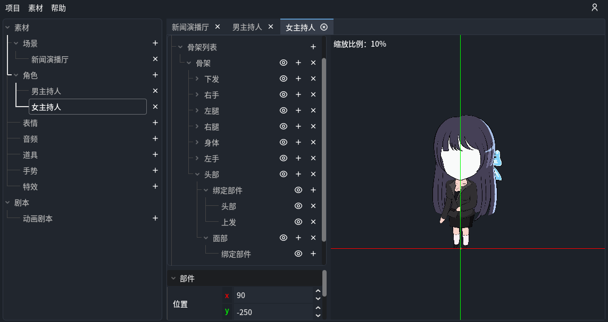Viewport: 608px width, 322px height.
Task: Add a child bone to 头部
Action: pyautogui.click(x=298, y=174)
